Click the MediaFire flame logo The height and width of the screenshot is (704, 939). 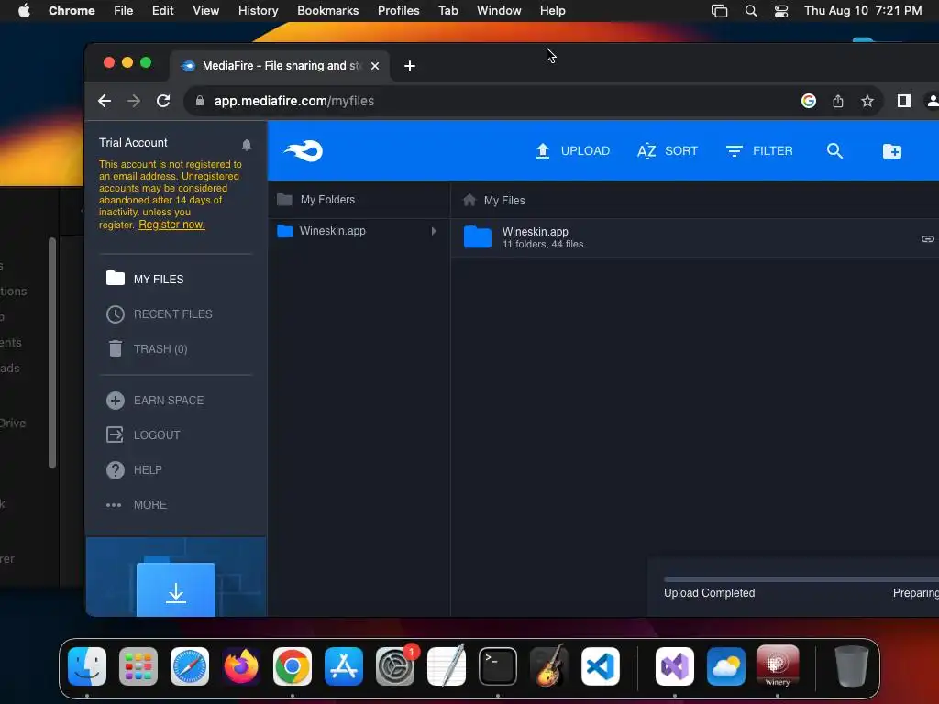[304, 151]
